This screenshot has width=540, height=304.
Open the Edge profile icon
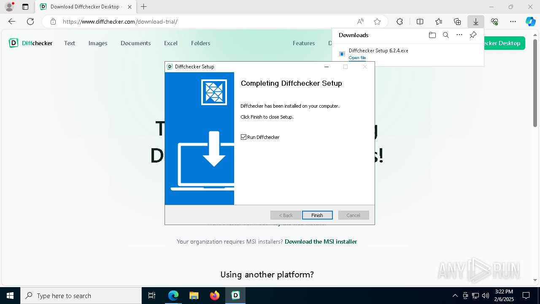tap(9, 7)
